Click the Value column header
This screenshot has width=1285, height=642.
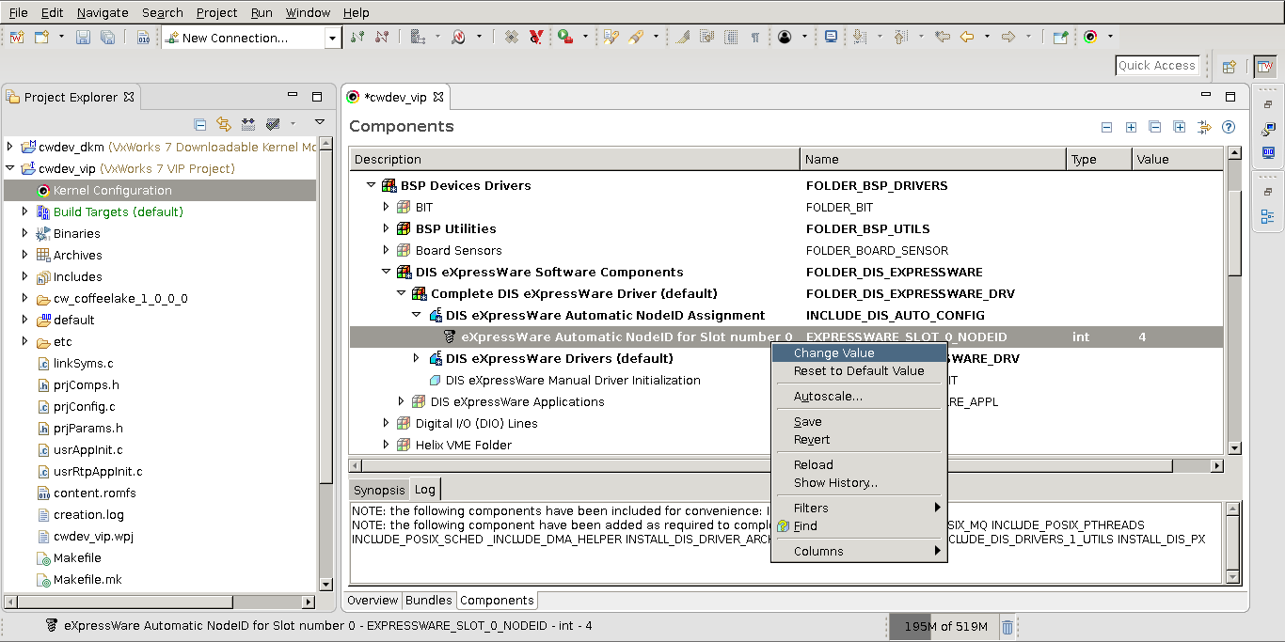1178,159
